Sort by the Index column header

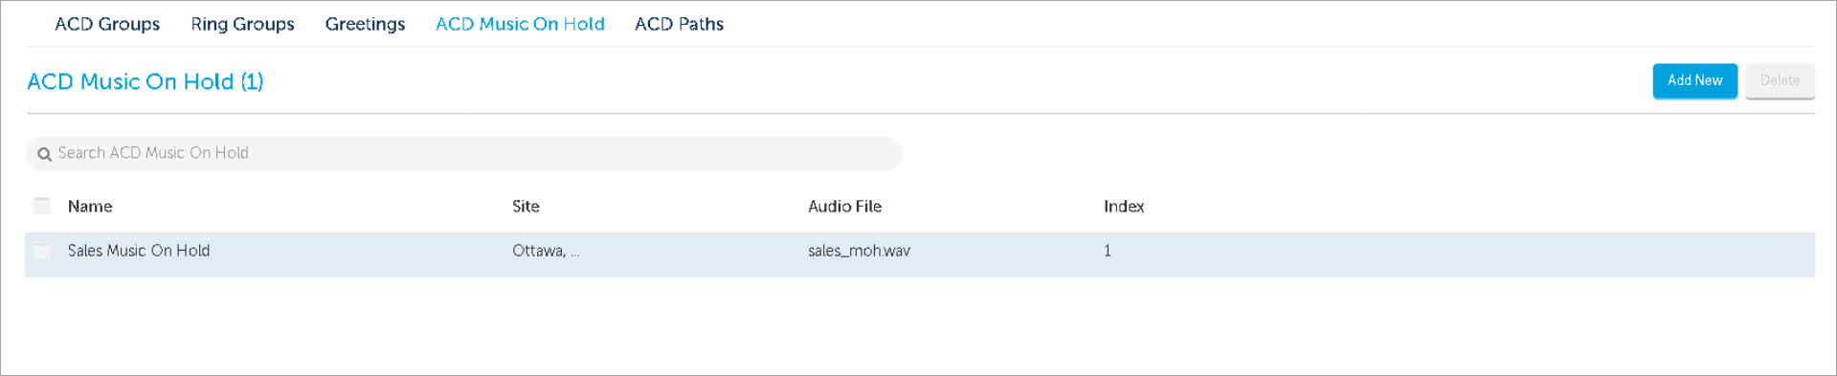[1124, 207]
